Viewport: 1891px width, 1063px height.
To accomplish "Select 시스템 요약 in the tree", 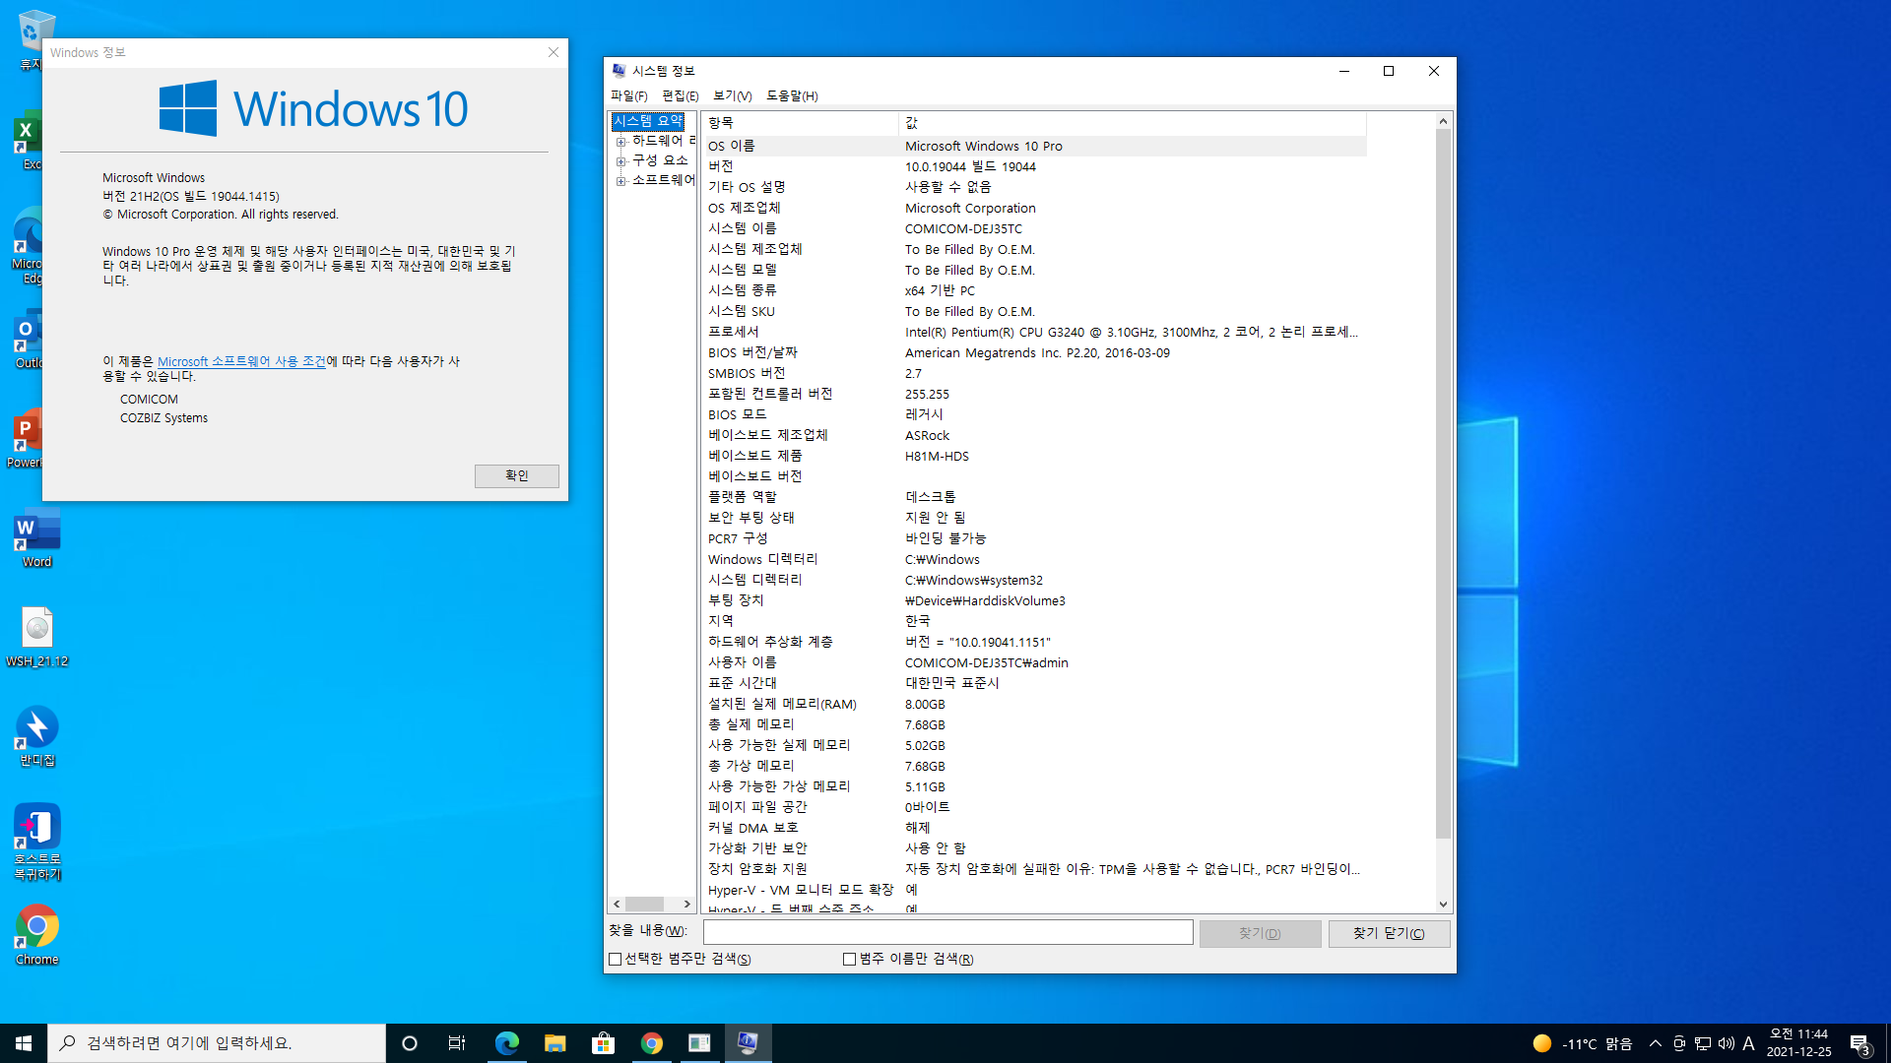I will pos(648,121).
